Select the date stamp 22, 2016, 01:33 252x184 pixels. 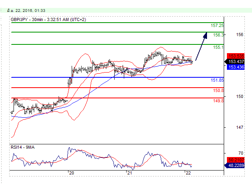26,11
